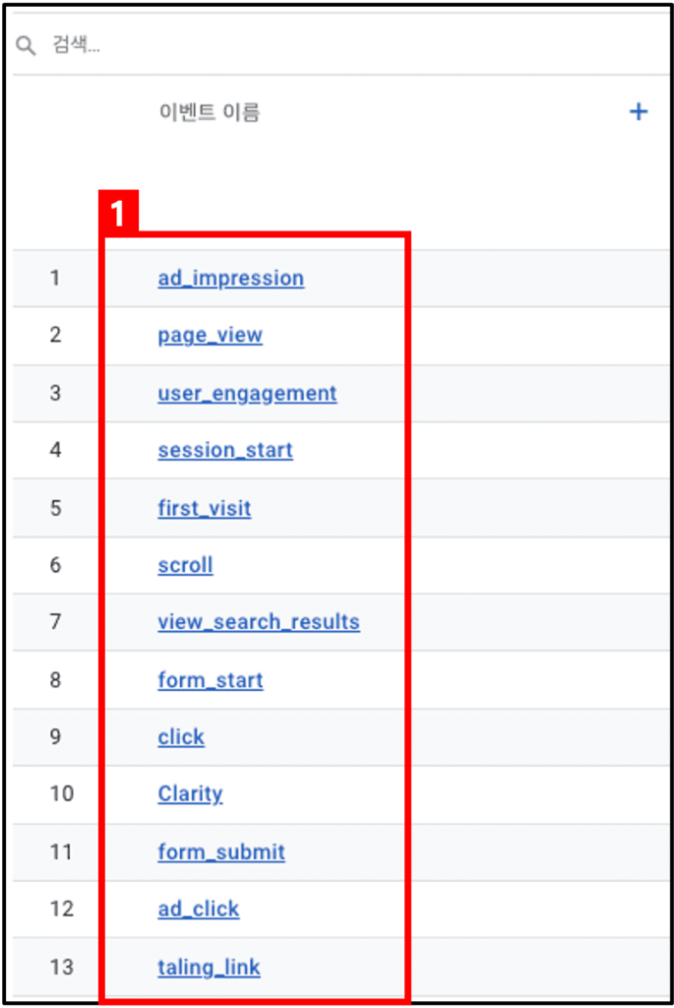Open the user_engagement event link
Viewport: 674px width, 1008px height.
[x=247, y=394]
